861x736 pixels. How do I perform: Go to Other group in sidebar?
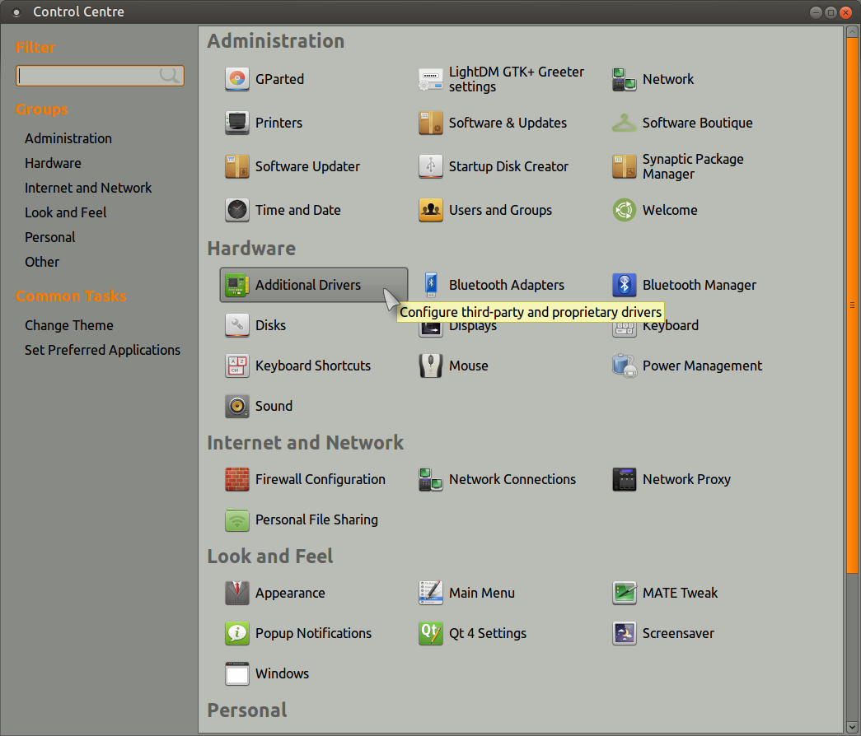click(x=42, y=262)
